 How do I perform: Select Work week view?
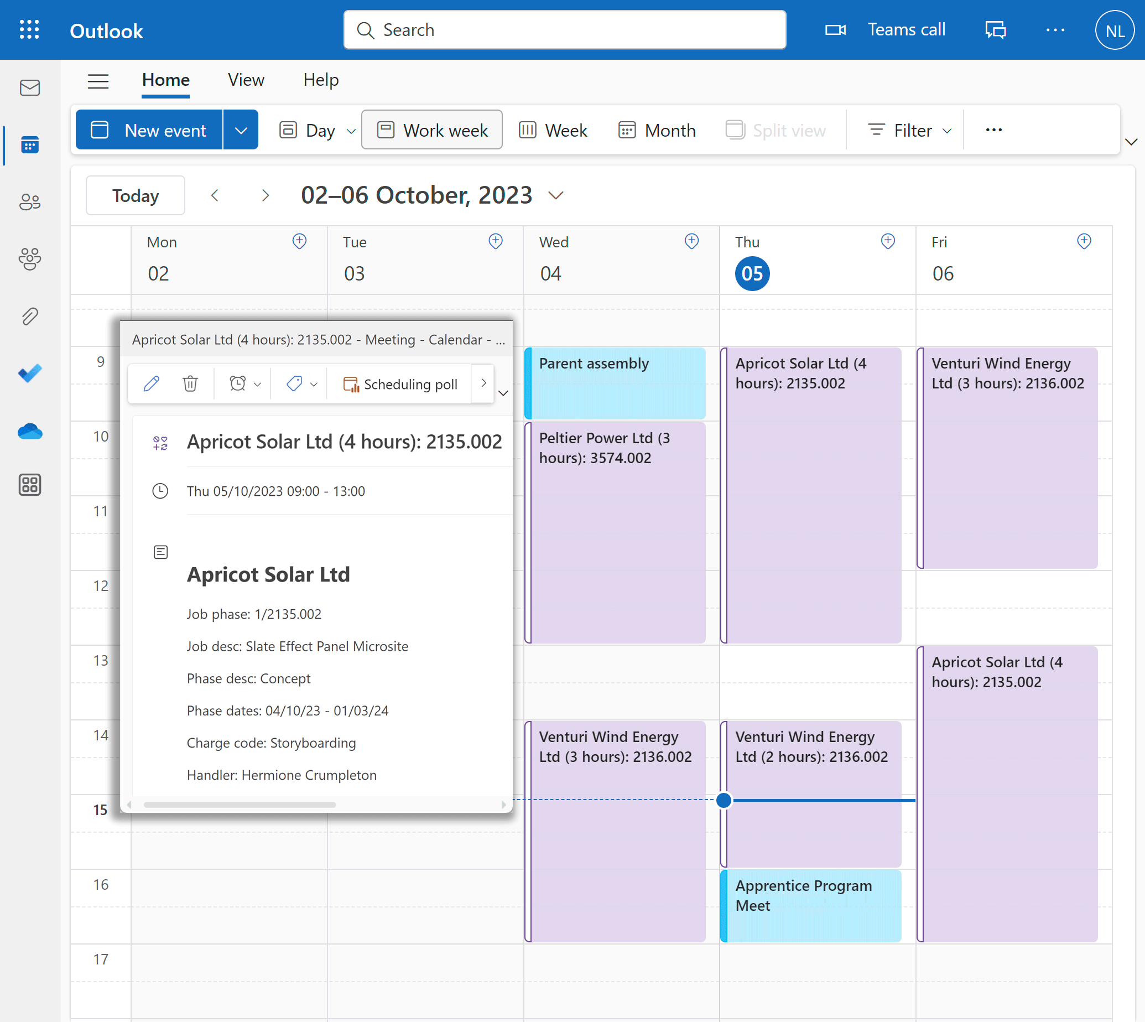click(431, 130)
